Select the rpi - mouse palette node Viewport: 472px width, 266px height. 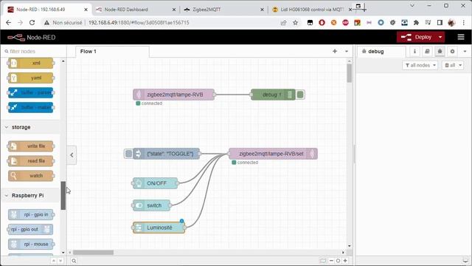click(31, 244)
